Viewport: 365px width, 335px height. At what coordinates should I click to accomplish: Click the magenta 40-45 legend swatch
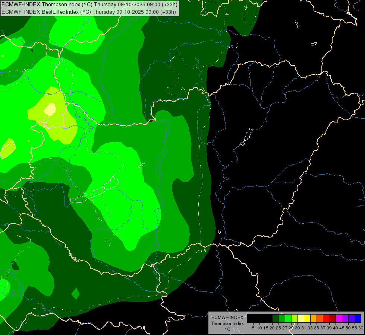tap(339, 318)
